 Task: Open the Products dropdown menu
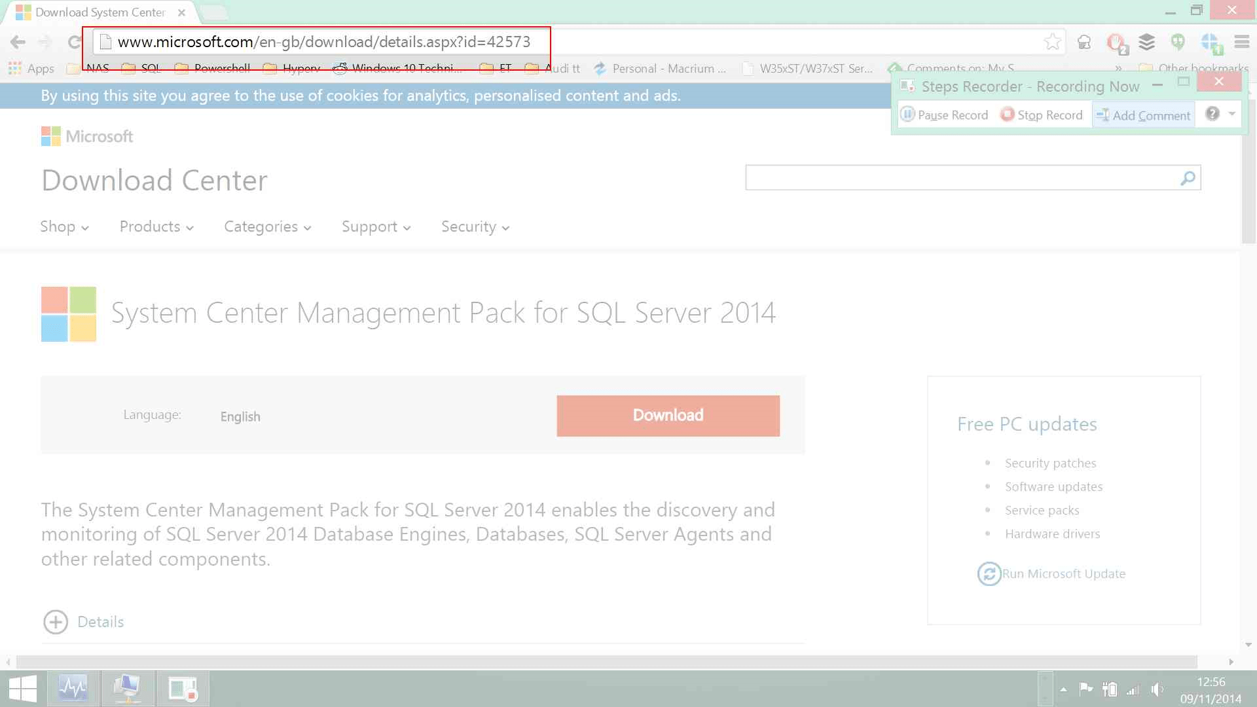coord(156,227)
